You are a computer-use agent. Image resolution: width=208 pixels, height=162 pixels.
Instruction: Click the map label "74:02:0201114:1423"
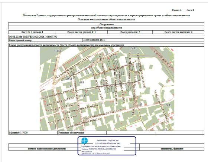(61, 108)
